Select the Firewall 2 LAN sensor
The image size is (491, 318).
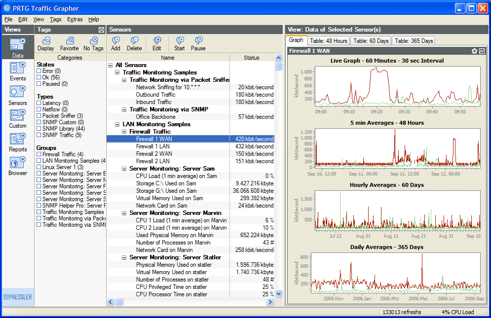pos(152,161)
